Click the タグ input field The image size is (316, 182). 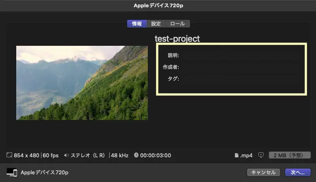pyautogui.click(x=242, y=79)
